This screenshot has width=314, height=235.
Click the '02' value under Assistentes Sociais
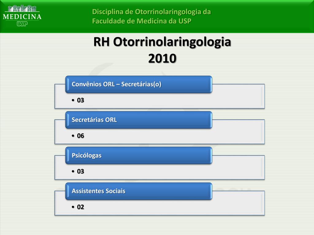pyautogui.click(x=81, y=207)
